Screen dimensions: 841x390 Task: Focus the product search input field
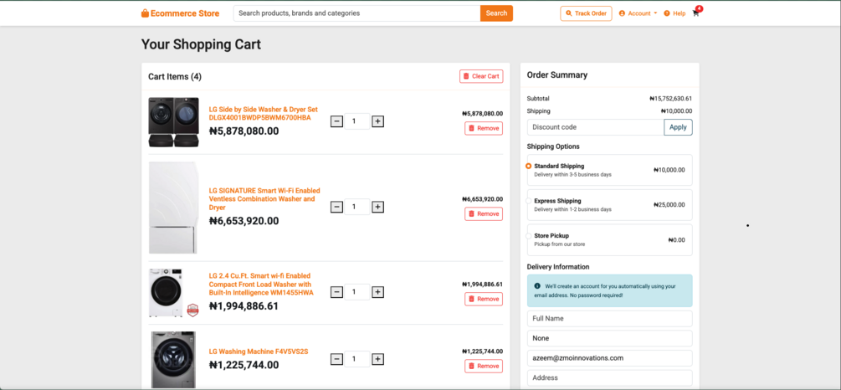[357, 13]
